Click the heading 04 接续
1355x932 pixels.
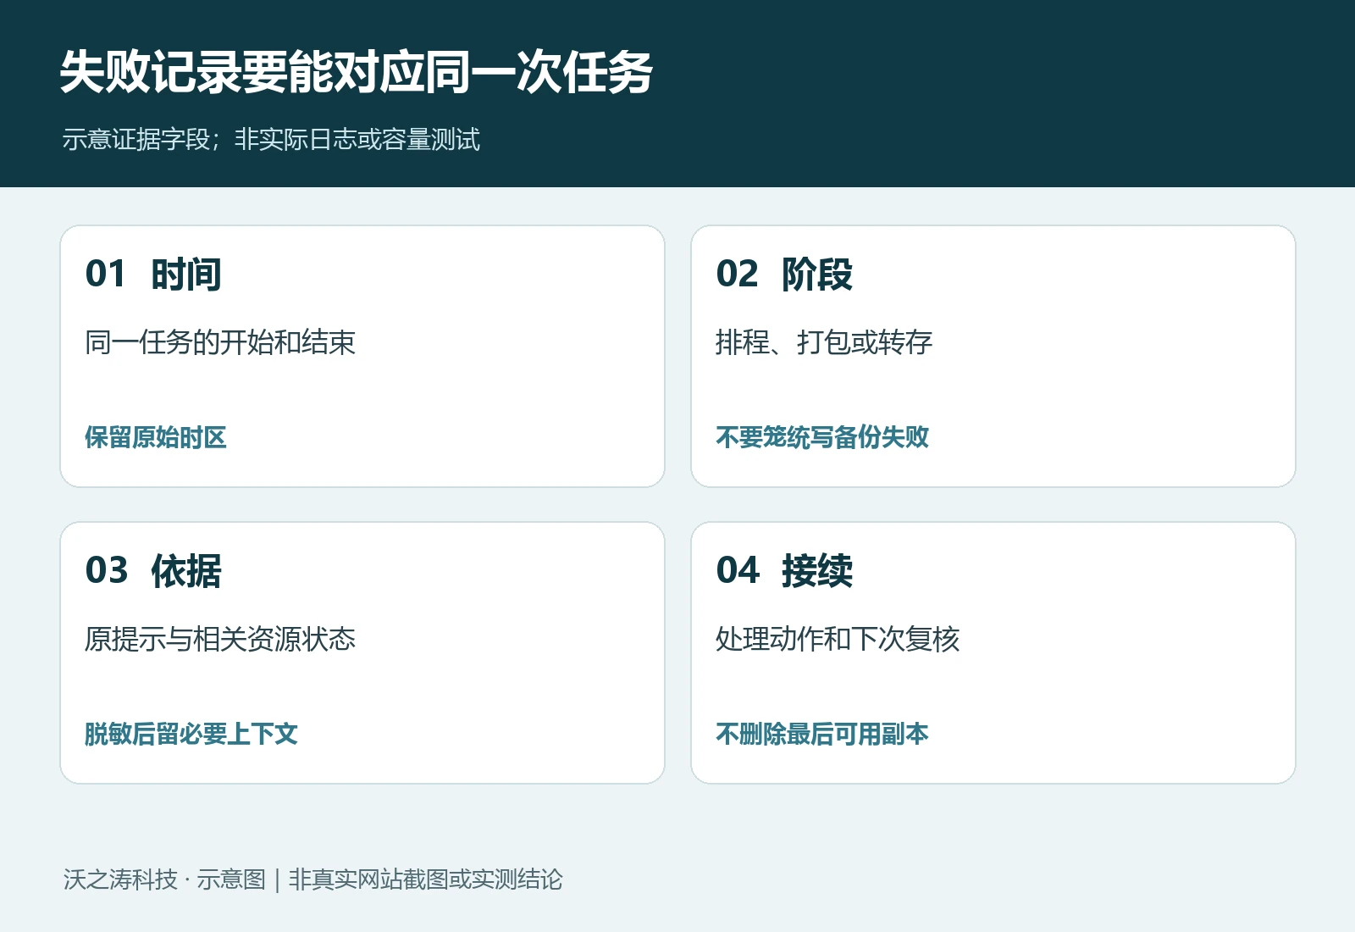784,570
